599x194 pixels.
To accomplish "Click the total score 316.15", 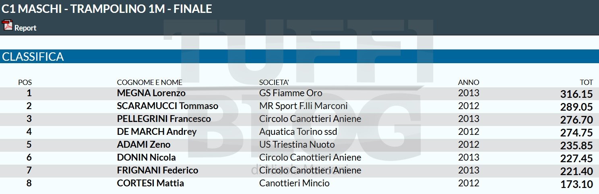I will pos(576,94).
